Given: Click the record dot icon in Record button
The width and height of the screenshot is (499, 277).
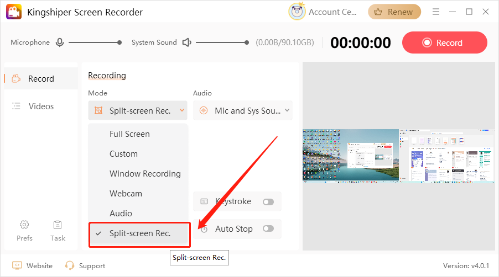Looking at the screenshot, I should point(427,42).
